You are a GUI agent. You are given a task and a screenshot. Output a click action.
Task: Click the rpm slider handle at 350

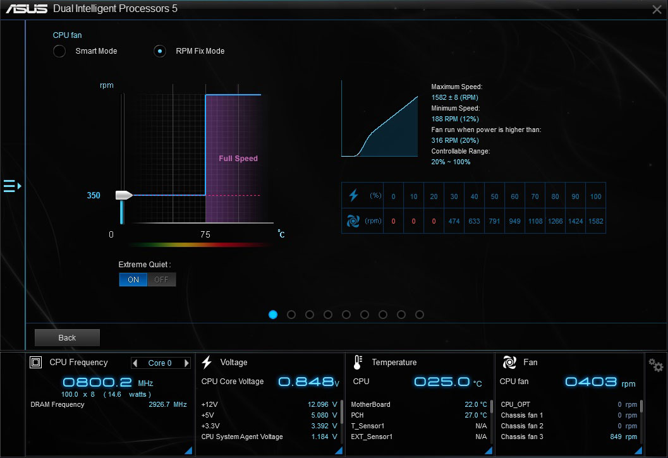[124, 195]
